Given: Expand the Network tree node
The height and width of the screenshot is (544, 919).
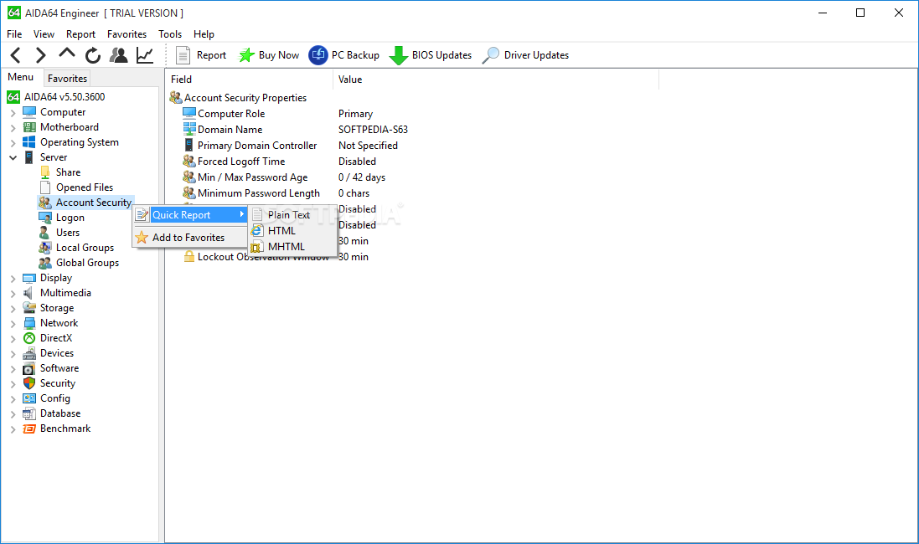Looking at the screenshot, I should [x=13, y=323].
